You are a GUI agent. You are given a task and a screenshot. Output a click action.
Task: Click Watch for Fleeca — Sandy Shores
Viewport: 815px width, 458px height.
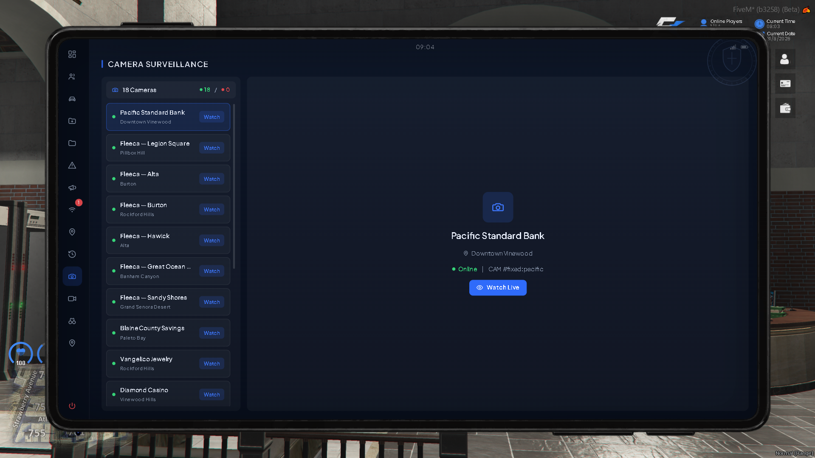click(x=212, y=302)
